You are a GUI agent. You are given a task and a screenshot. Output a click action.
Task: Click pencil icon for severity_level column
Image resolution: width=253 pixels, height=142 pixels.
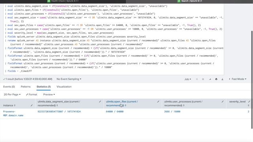[249, 102]
